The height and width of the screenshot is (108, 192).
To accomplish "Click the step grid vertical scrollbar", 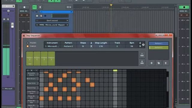I will click(x=168, y=84).
